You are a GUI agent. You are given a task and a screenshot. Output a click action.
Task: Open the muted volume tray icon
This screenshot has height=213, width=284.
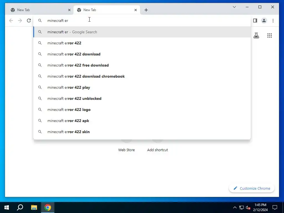point(248,207)
